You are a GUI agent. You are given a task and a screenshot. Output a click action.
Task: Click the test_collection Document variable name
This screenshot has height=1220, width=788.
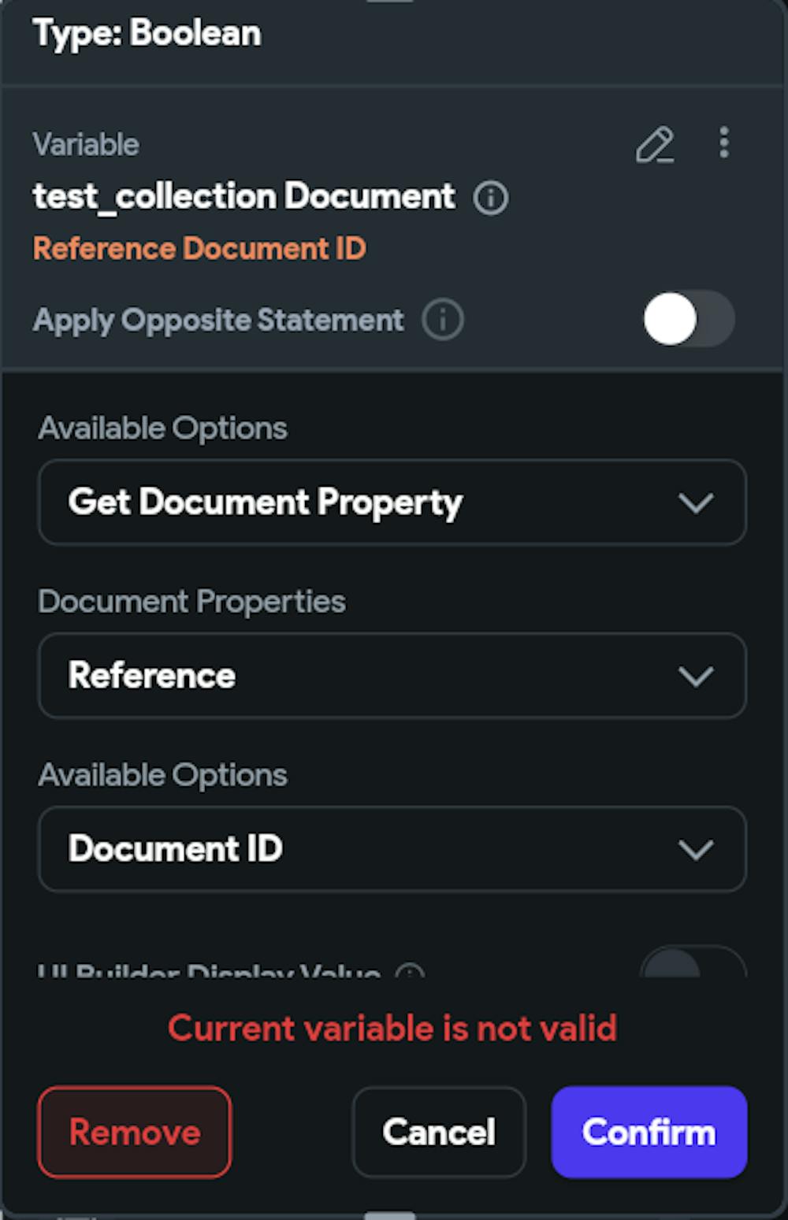(243, 197)
